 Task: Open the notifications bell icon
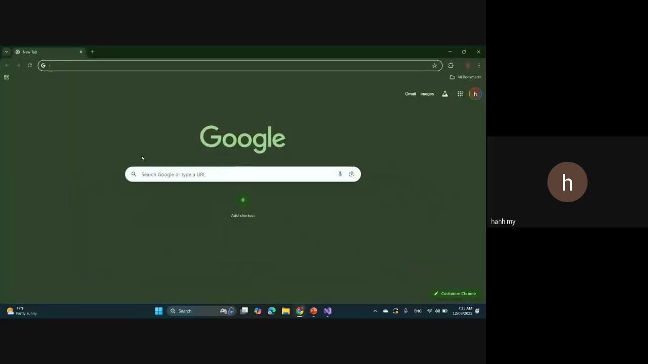477,311
